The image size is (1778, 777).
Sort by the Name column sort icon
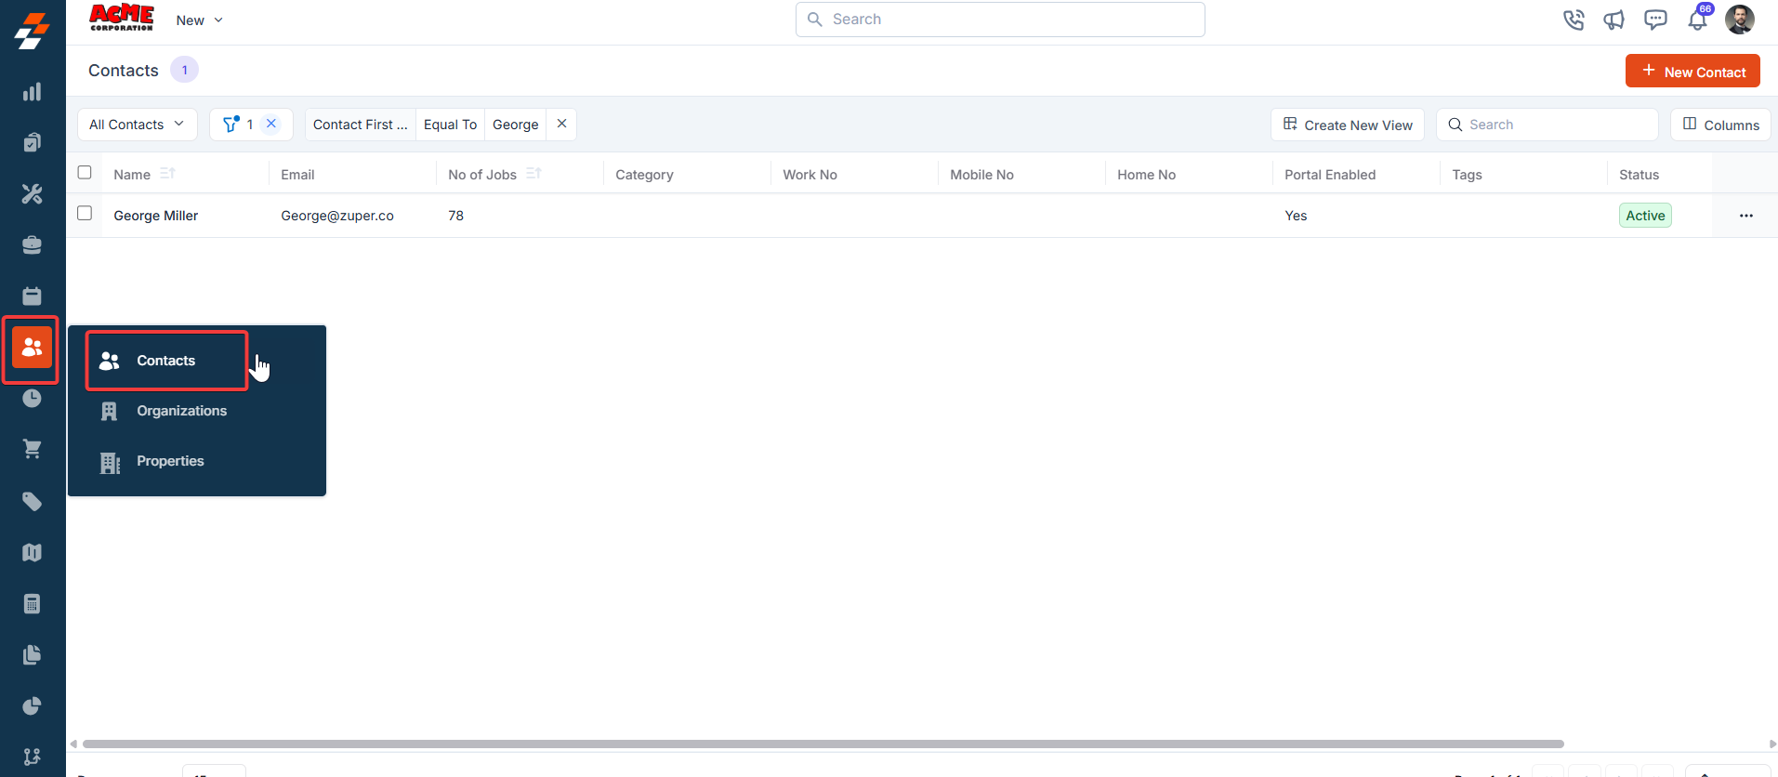(167, 174)
